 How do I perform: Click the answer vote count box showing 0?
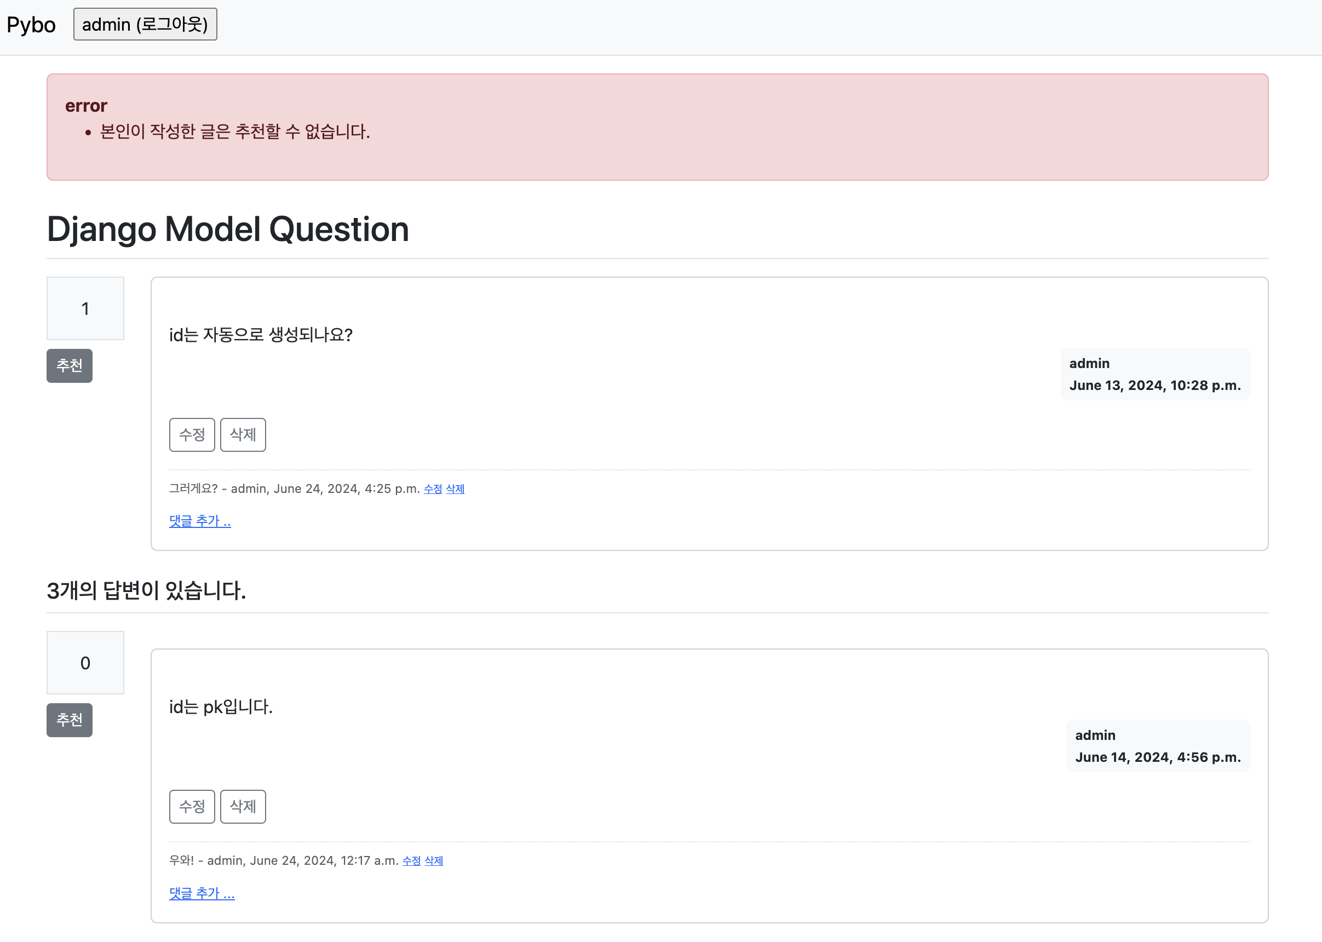pyautogui.click(x=85, y=663)
